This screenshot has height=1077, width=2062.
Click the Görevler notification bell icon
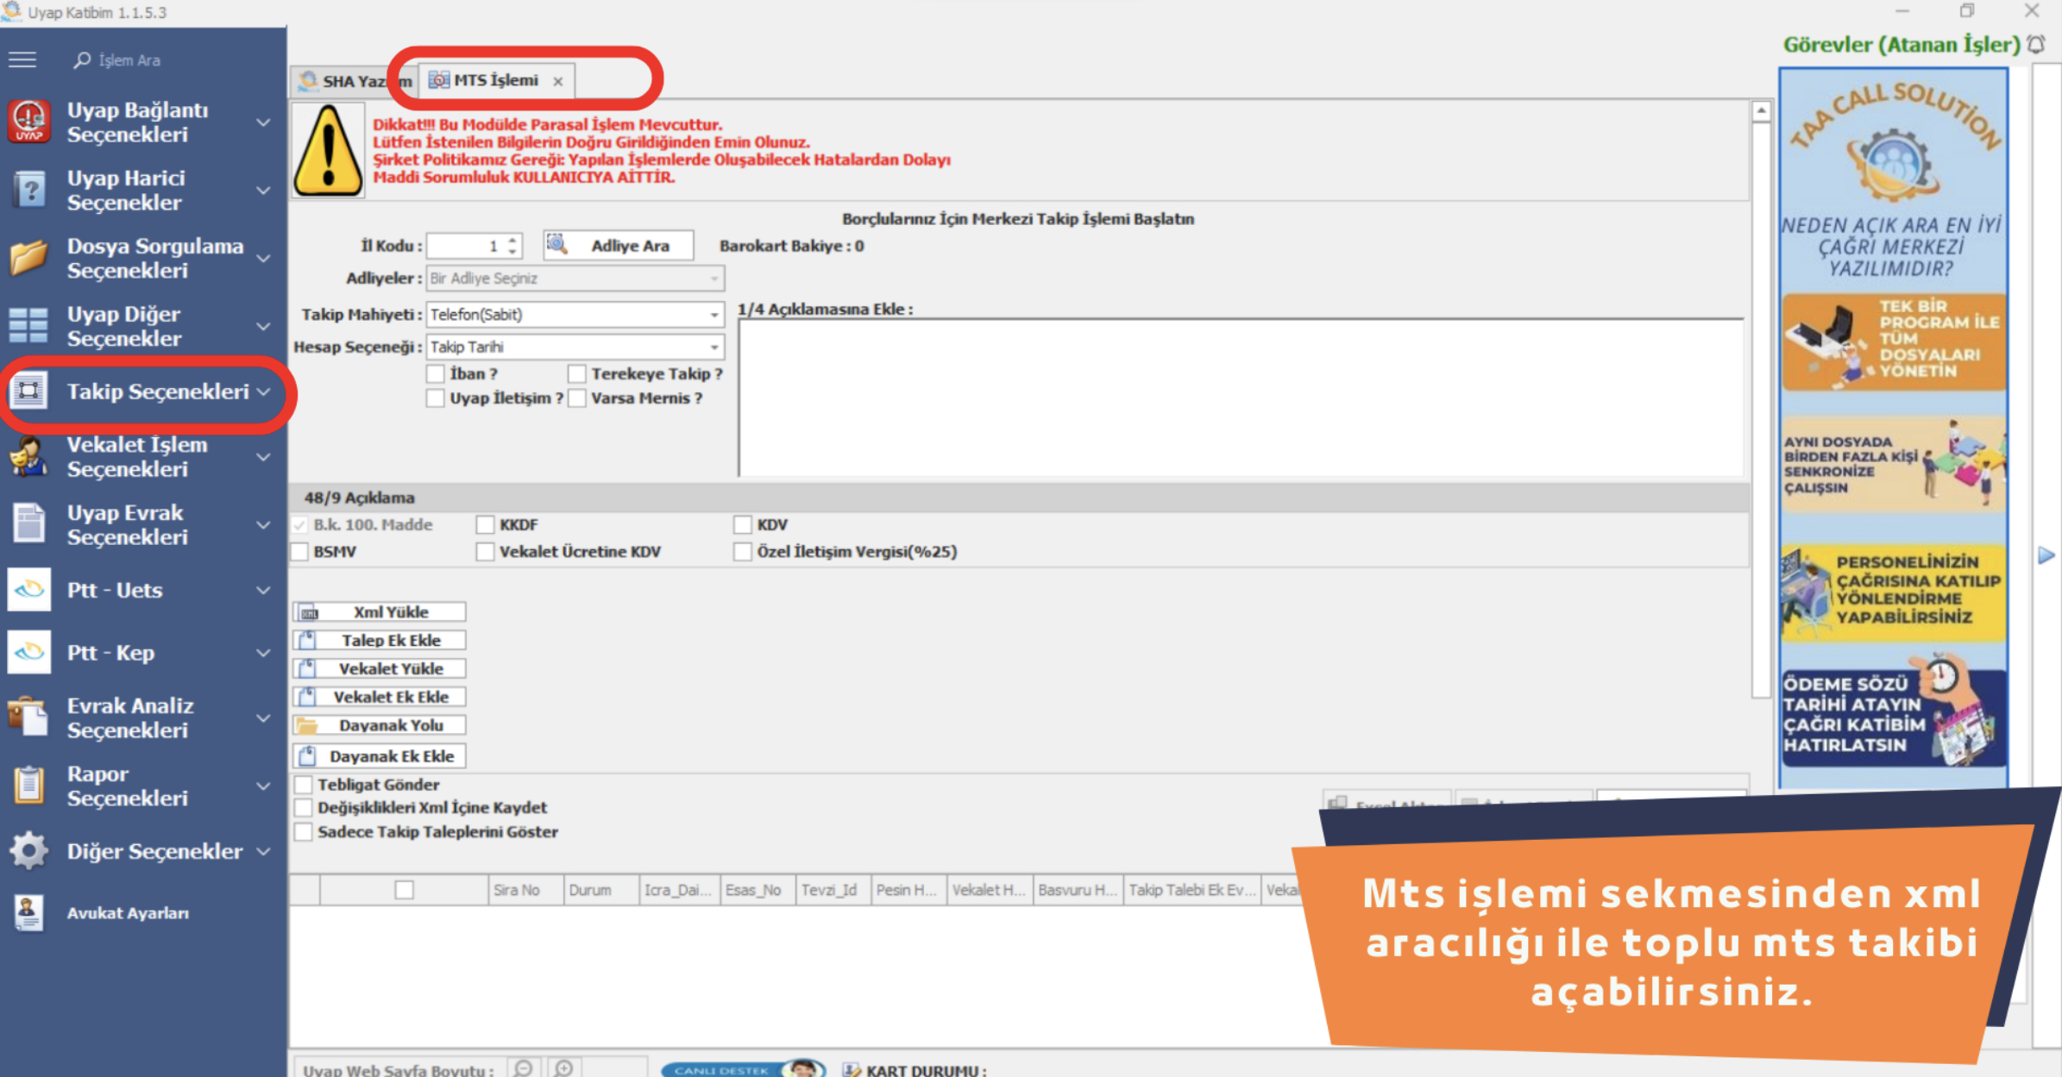point(2036,44)
